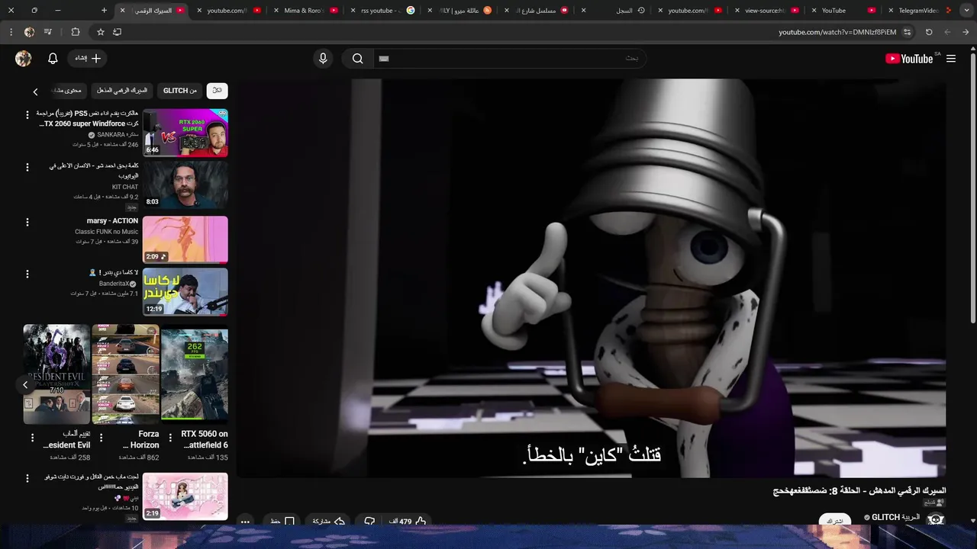
Task: Open the YouTube hamburger guide menu
Action: (x=951, y=59)
